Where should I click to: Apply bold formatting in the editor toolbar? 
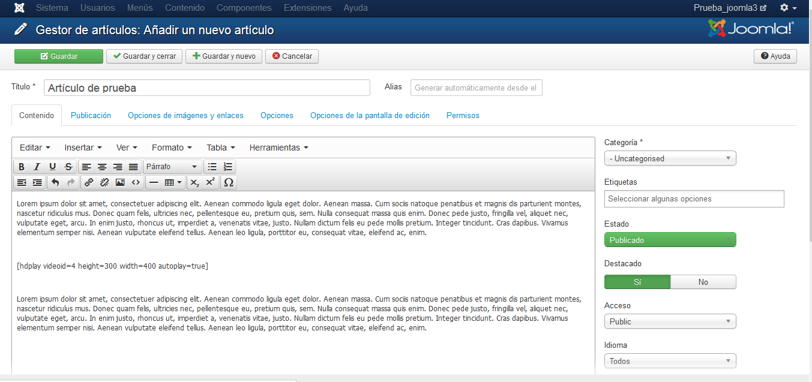(22, 167)
